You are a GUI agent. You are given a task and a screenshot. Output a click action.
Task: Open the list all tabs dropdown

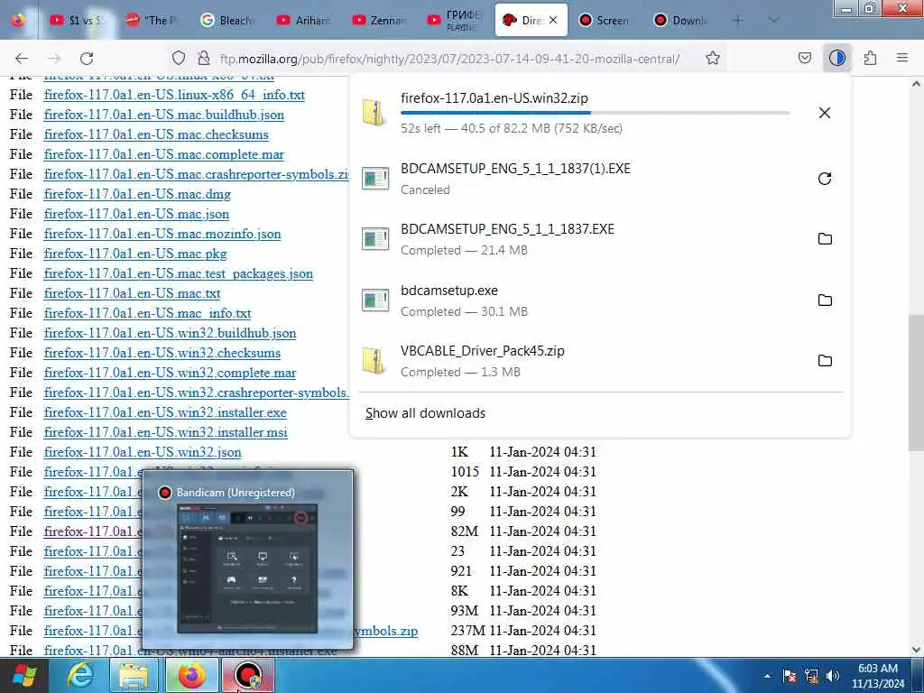pos(773,20)
